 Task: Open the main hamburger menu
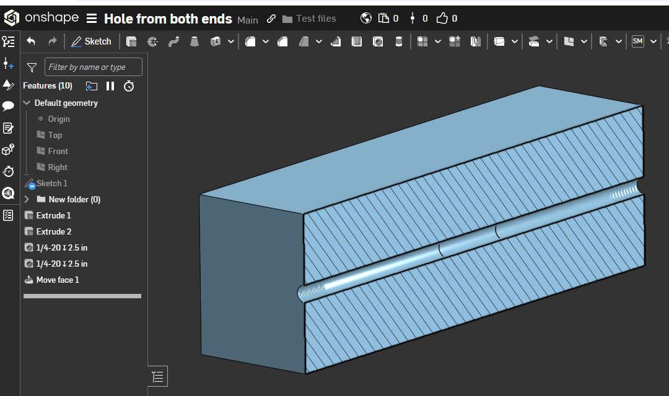[91, 19]
